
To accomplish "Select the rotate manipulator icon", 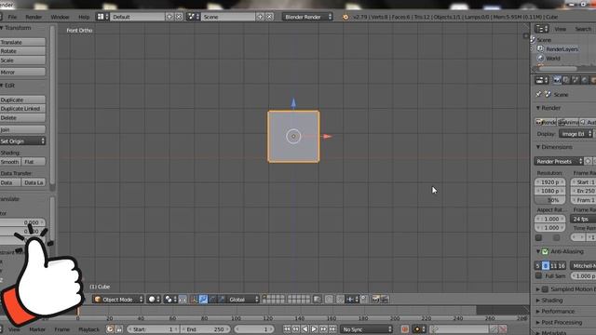I will click(212, 300).
